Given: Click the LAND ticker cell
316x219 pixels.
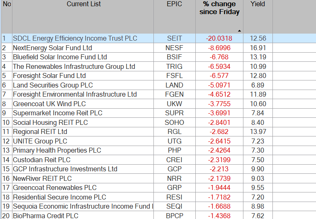Looking at the screenshot, I should pos(174,85).
